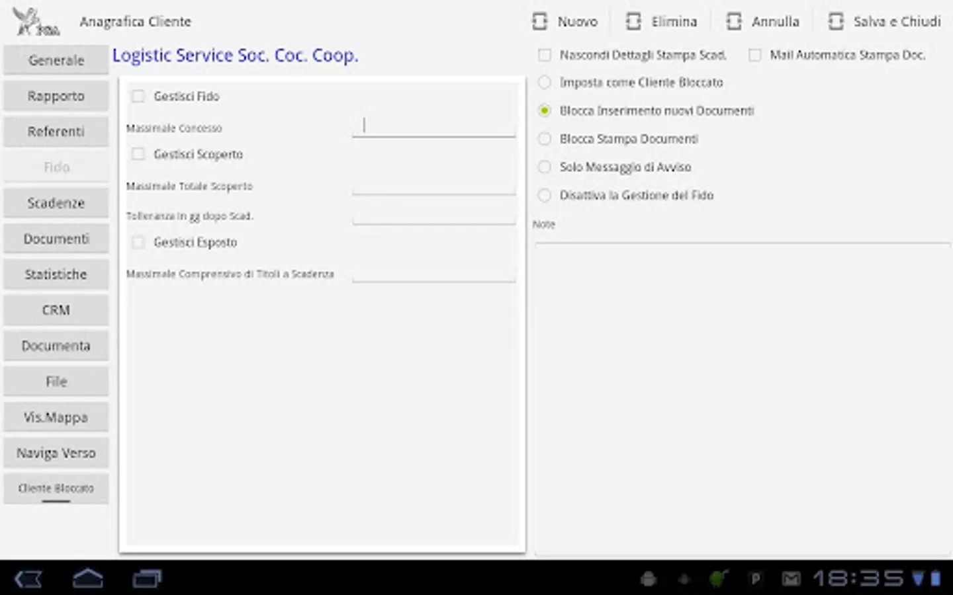The height and width of the screenshot is (595, 953).
Task: Enable the Gestisci Scoperto checkbox
Action: (138, 154)
